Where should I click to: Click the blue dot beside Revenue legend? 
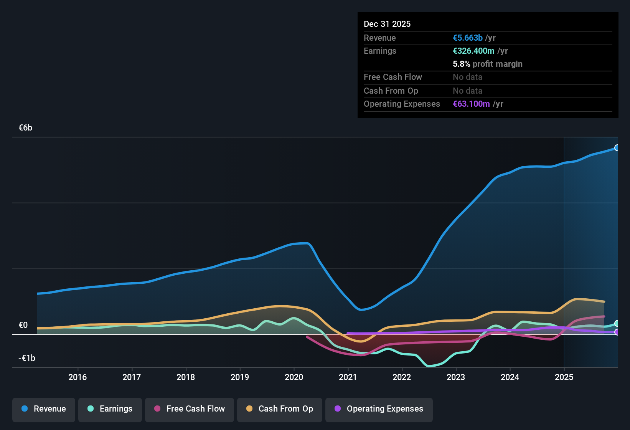[25, 408]
